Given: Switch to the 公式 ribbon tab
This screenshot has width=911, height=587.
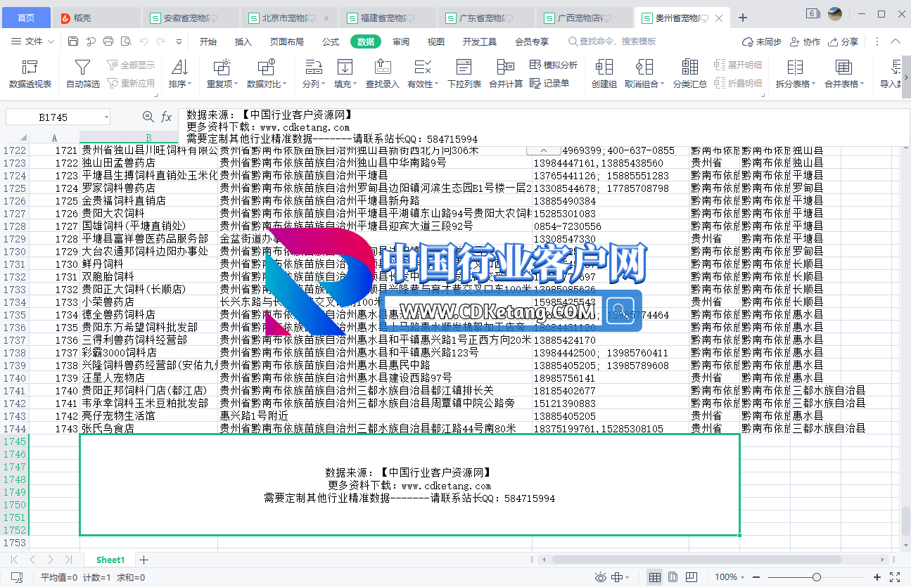Looking at the screenshot, I should pos(331,41).
